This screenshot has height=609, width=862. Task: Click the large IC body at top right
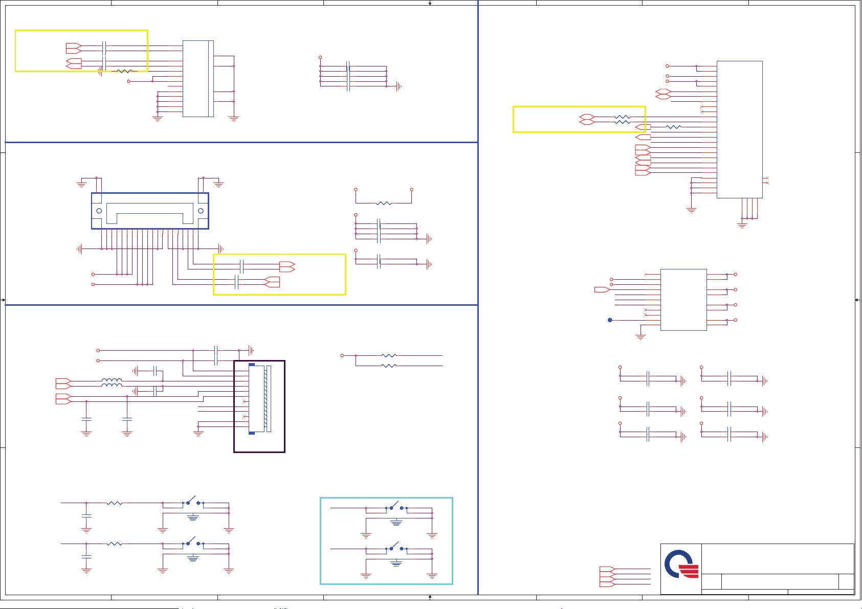pos(739,129)
